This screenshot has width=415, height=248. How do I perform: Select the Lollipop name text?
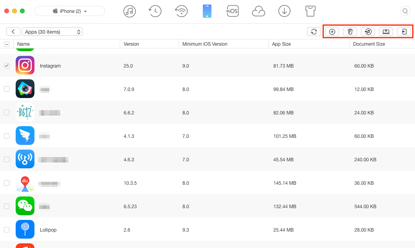pyautogui.click(x=48, y=230)
